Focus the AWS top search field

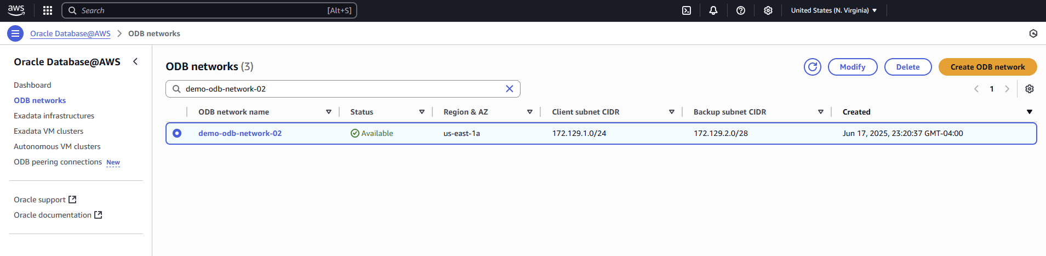point(209,10)
